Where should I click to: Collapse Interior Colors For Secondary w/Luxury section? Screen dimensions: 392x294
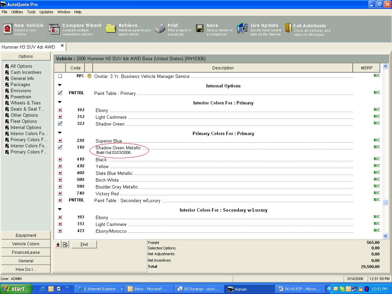60,210
